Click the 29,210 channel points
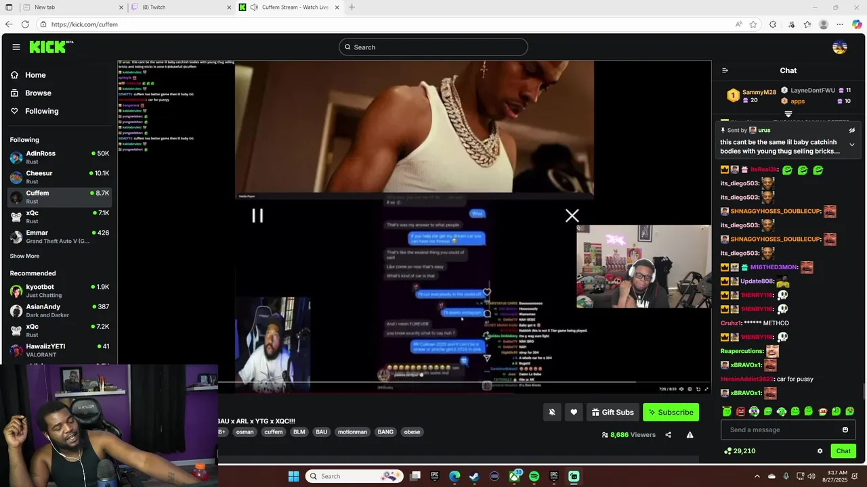Image resolution: width=867 pixels, height=487 pixels. coord(739,451)
